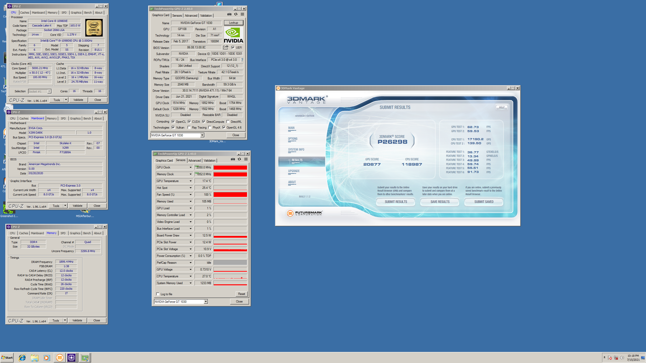Click the GPU Clock red sensor graph

[x=230, y=167]
